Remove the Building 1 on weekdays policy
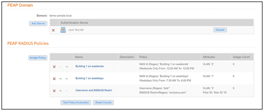The height and width of the screenshot is (111, 264). pos(54,79)
